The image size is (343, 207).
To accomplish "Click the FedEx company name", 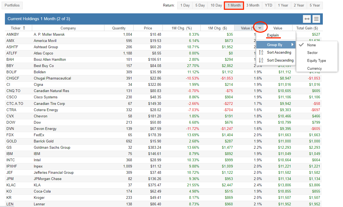I will pyautogui.click(x=39, y=135).
